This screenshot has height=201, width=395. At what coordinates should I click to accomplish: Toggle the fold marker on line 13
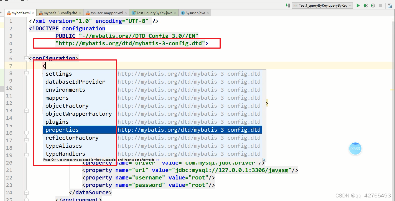(26, 110)
